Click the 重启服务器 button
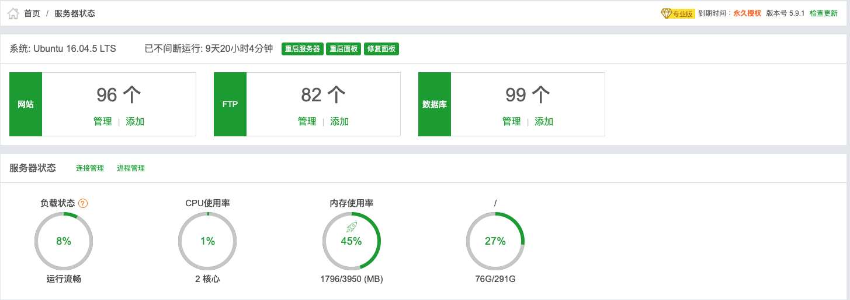Viewport: 850px width, 300px height. pyautogui.click(x=303, y=49)
